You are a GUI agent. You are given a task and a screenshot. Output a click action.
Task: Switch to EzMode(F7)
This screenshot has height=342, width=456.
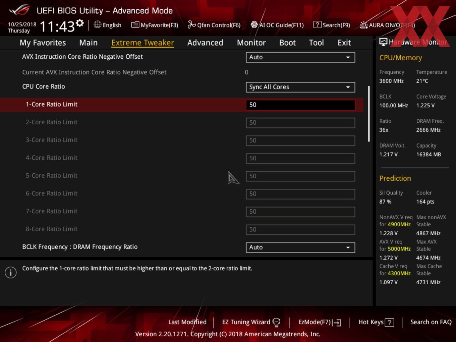(320, 322)
